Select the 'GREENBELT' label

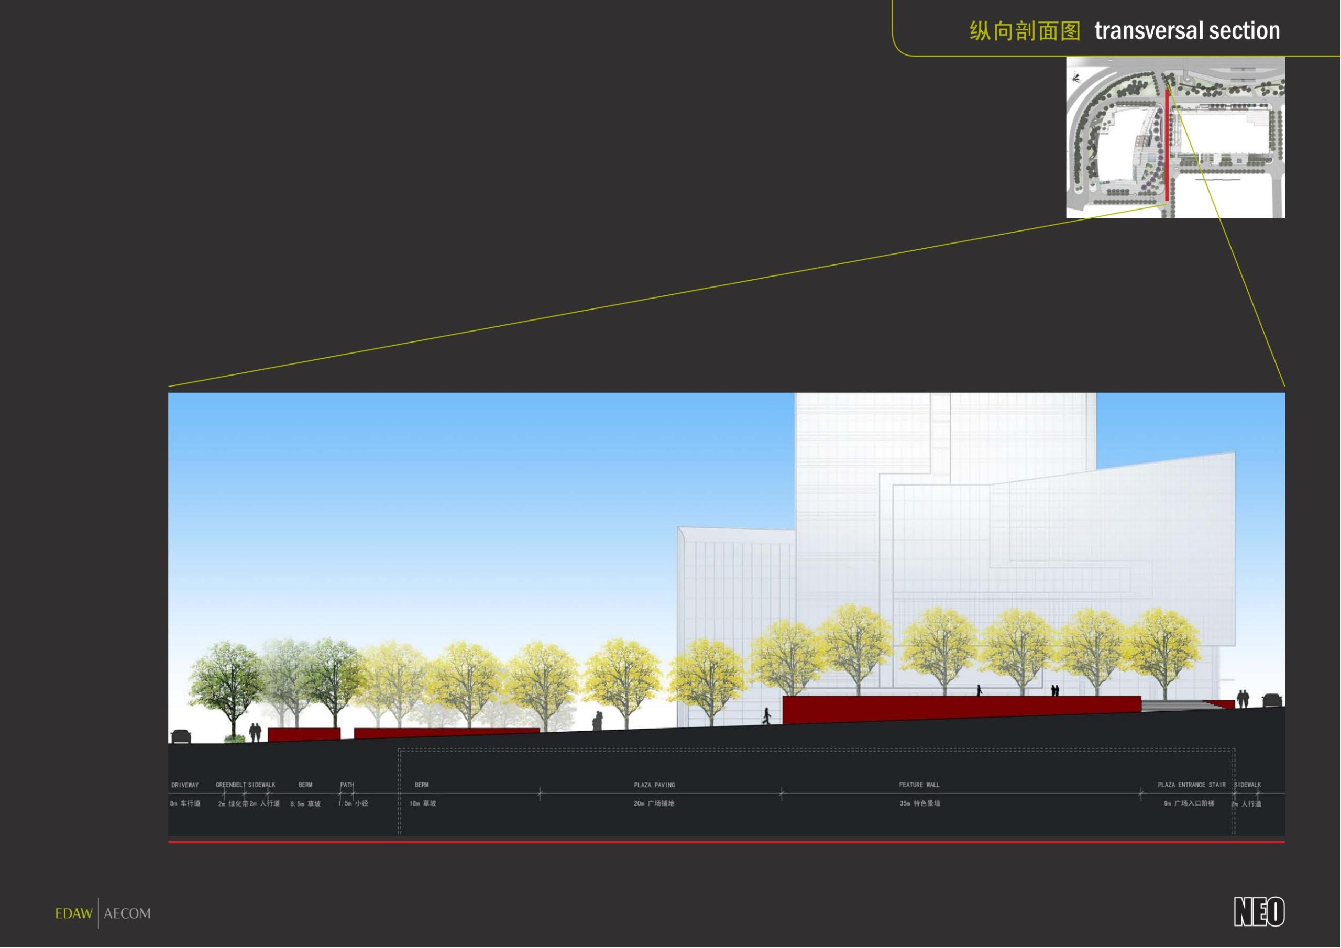[230, 785]
